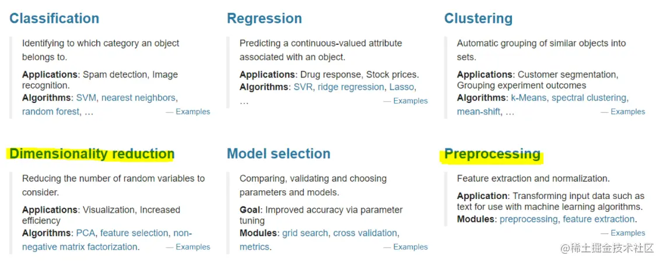Viewport: 663px width, 263px height.
Task: Open the ridge regression link
Action: (x=351, y=87)
